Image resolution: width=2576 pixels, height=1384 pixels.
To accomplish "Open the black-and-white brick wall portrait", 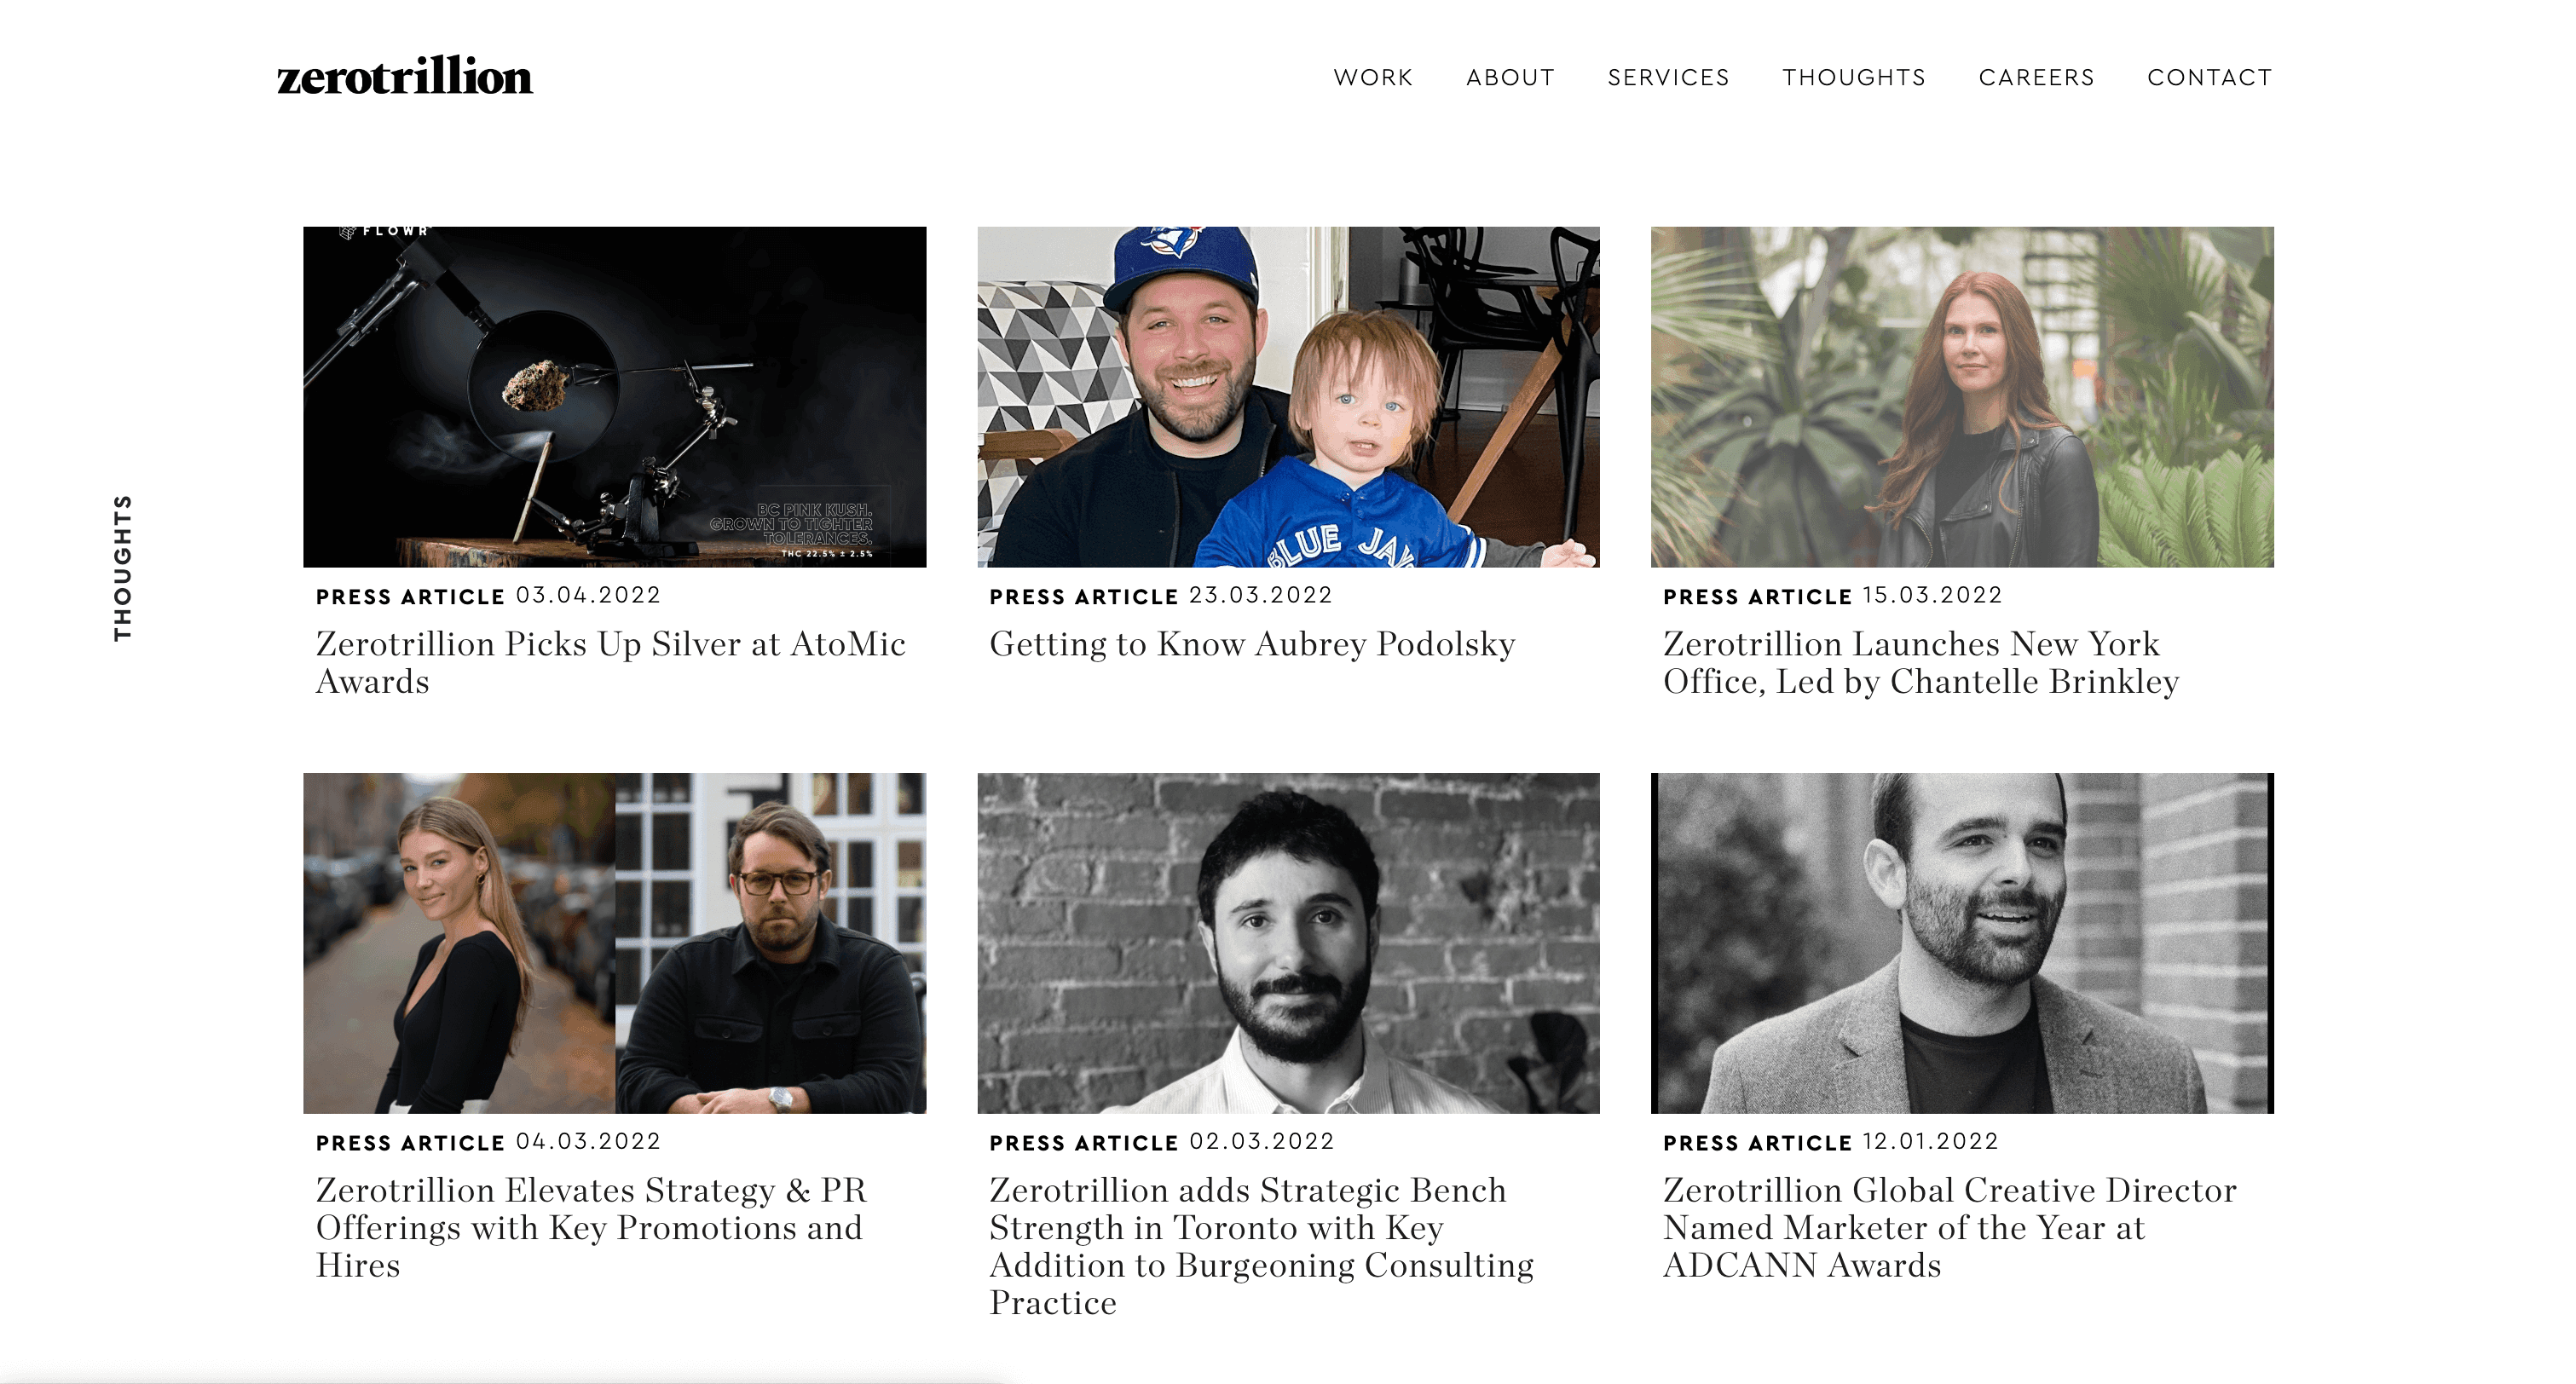I will (1288, 943).
